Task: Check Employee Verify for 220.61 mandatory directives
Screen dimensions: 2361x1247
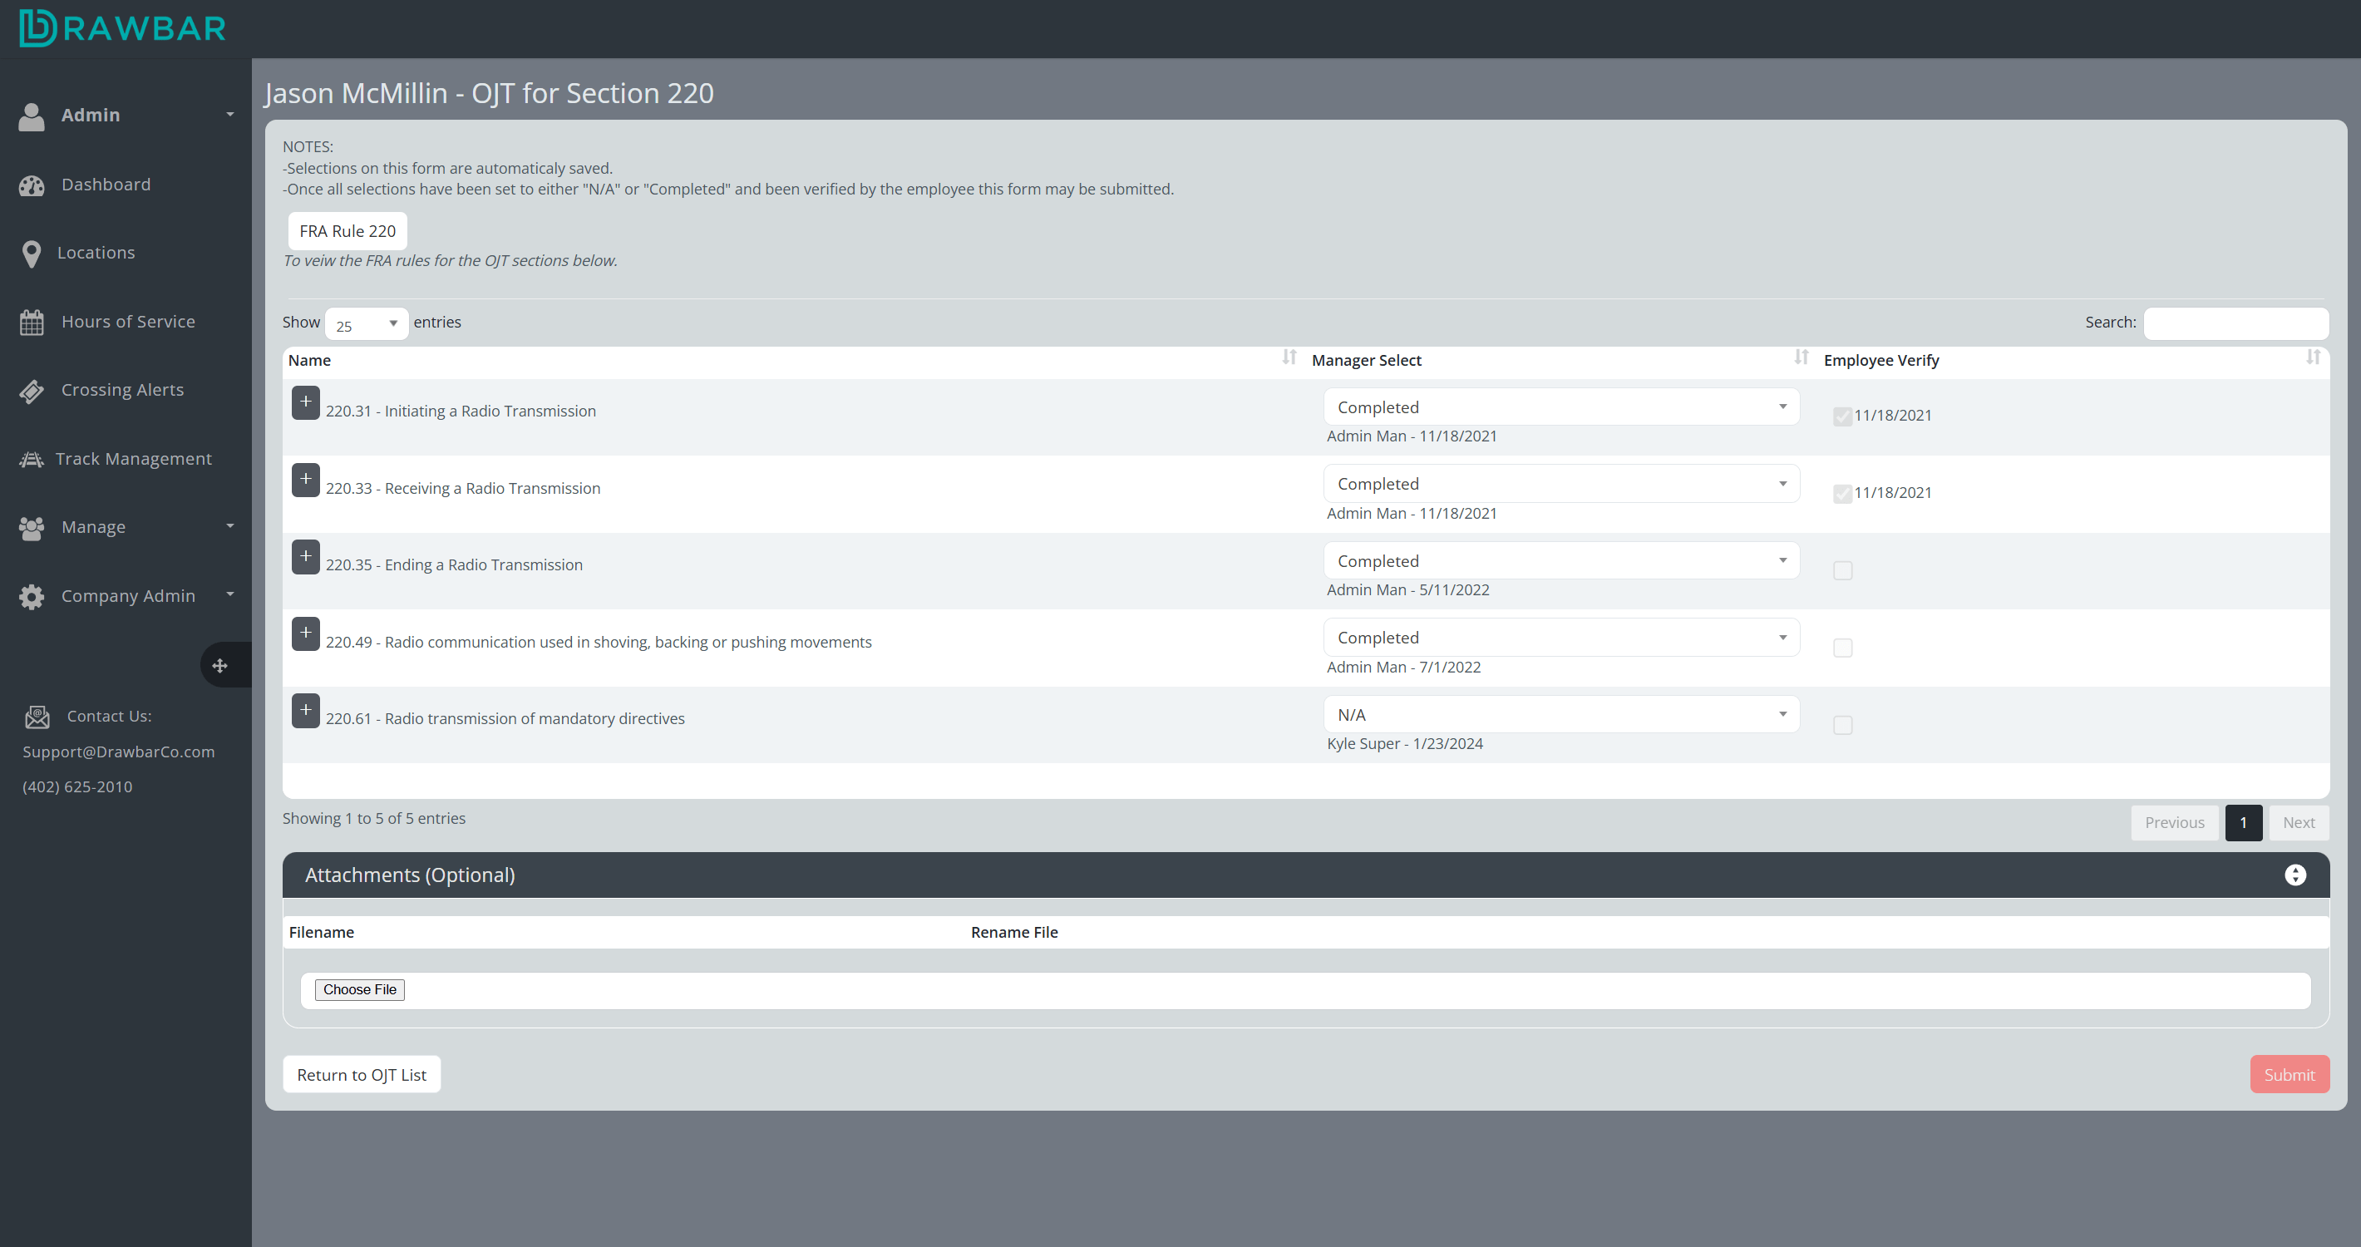Action: 1843,725
